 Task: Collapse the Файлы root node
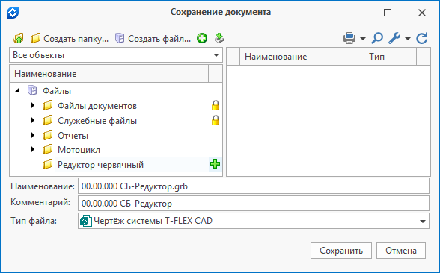pos(18,90)
